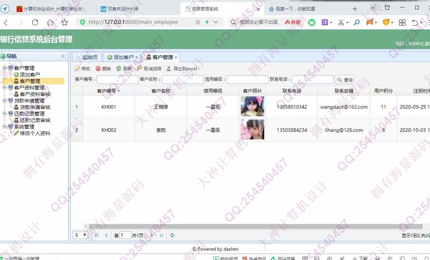430x260 pixels.
Task: Sort by 客户编号 column header
Action: (x=109, y=91)
